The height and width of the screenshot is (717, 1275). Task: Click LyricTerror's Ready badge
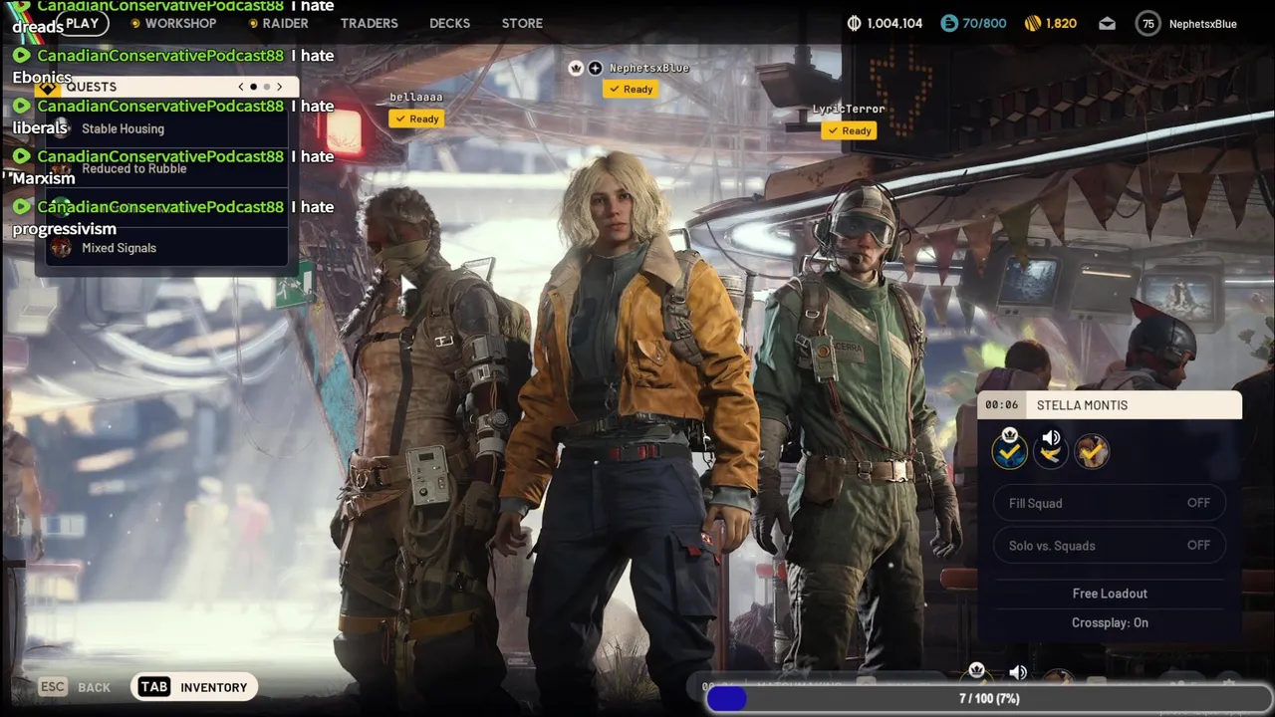pos(849,130)
